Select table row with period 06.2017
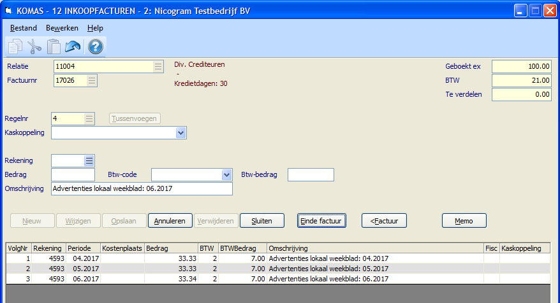 click(x=278, y=279)
